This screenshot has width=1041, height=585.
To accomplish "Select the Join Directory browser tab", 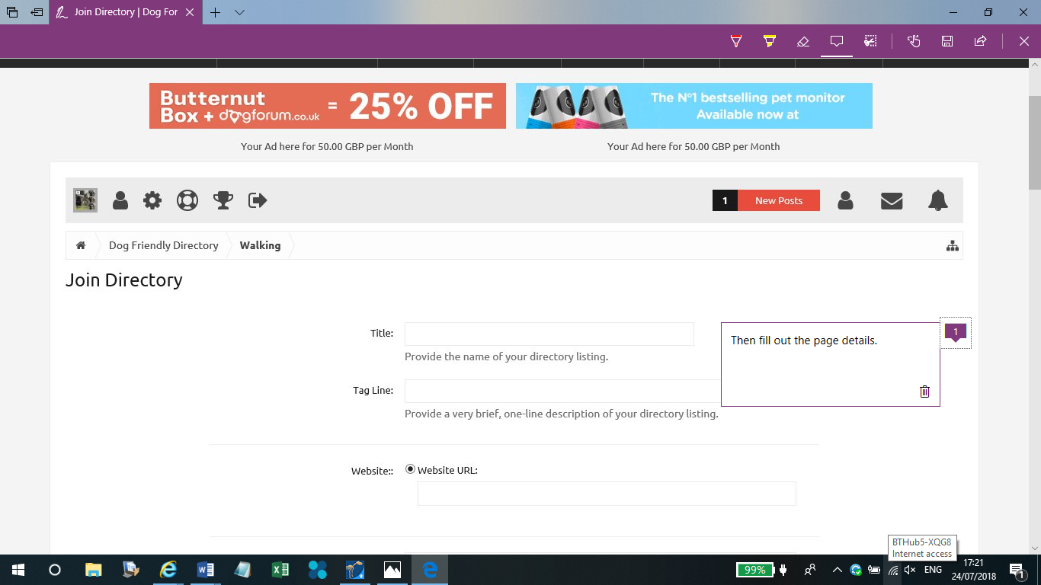I will click(x=126, y=12).
